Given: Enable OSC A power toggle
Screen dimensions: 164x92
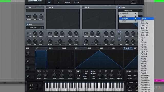Looking at the screenshot, I should tap(47, 7).
